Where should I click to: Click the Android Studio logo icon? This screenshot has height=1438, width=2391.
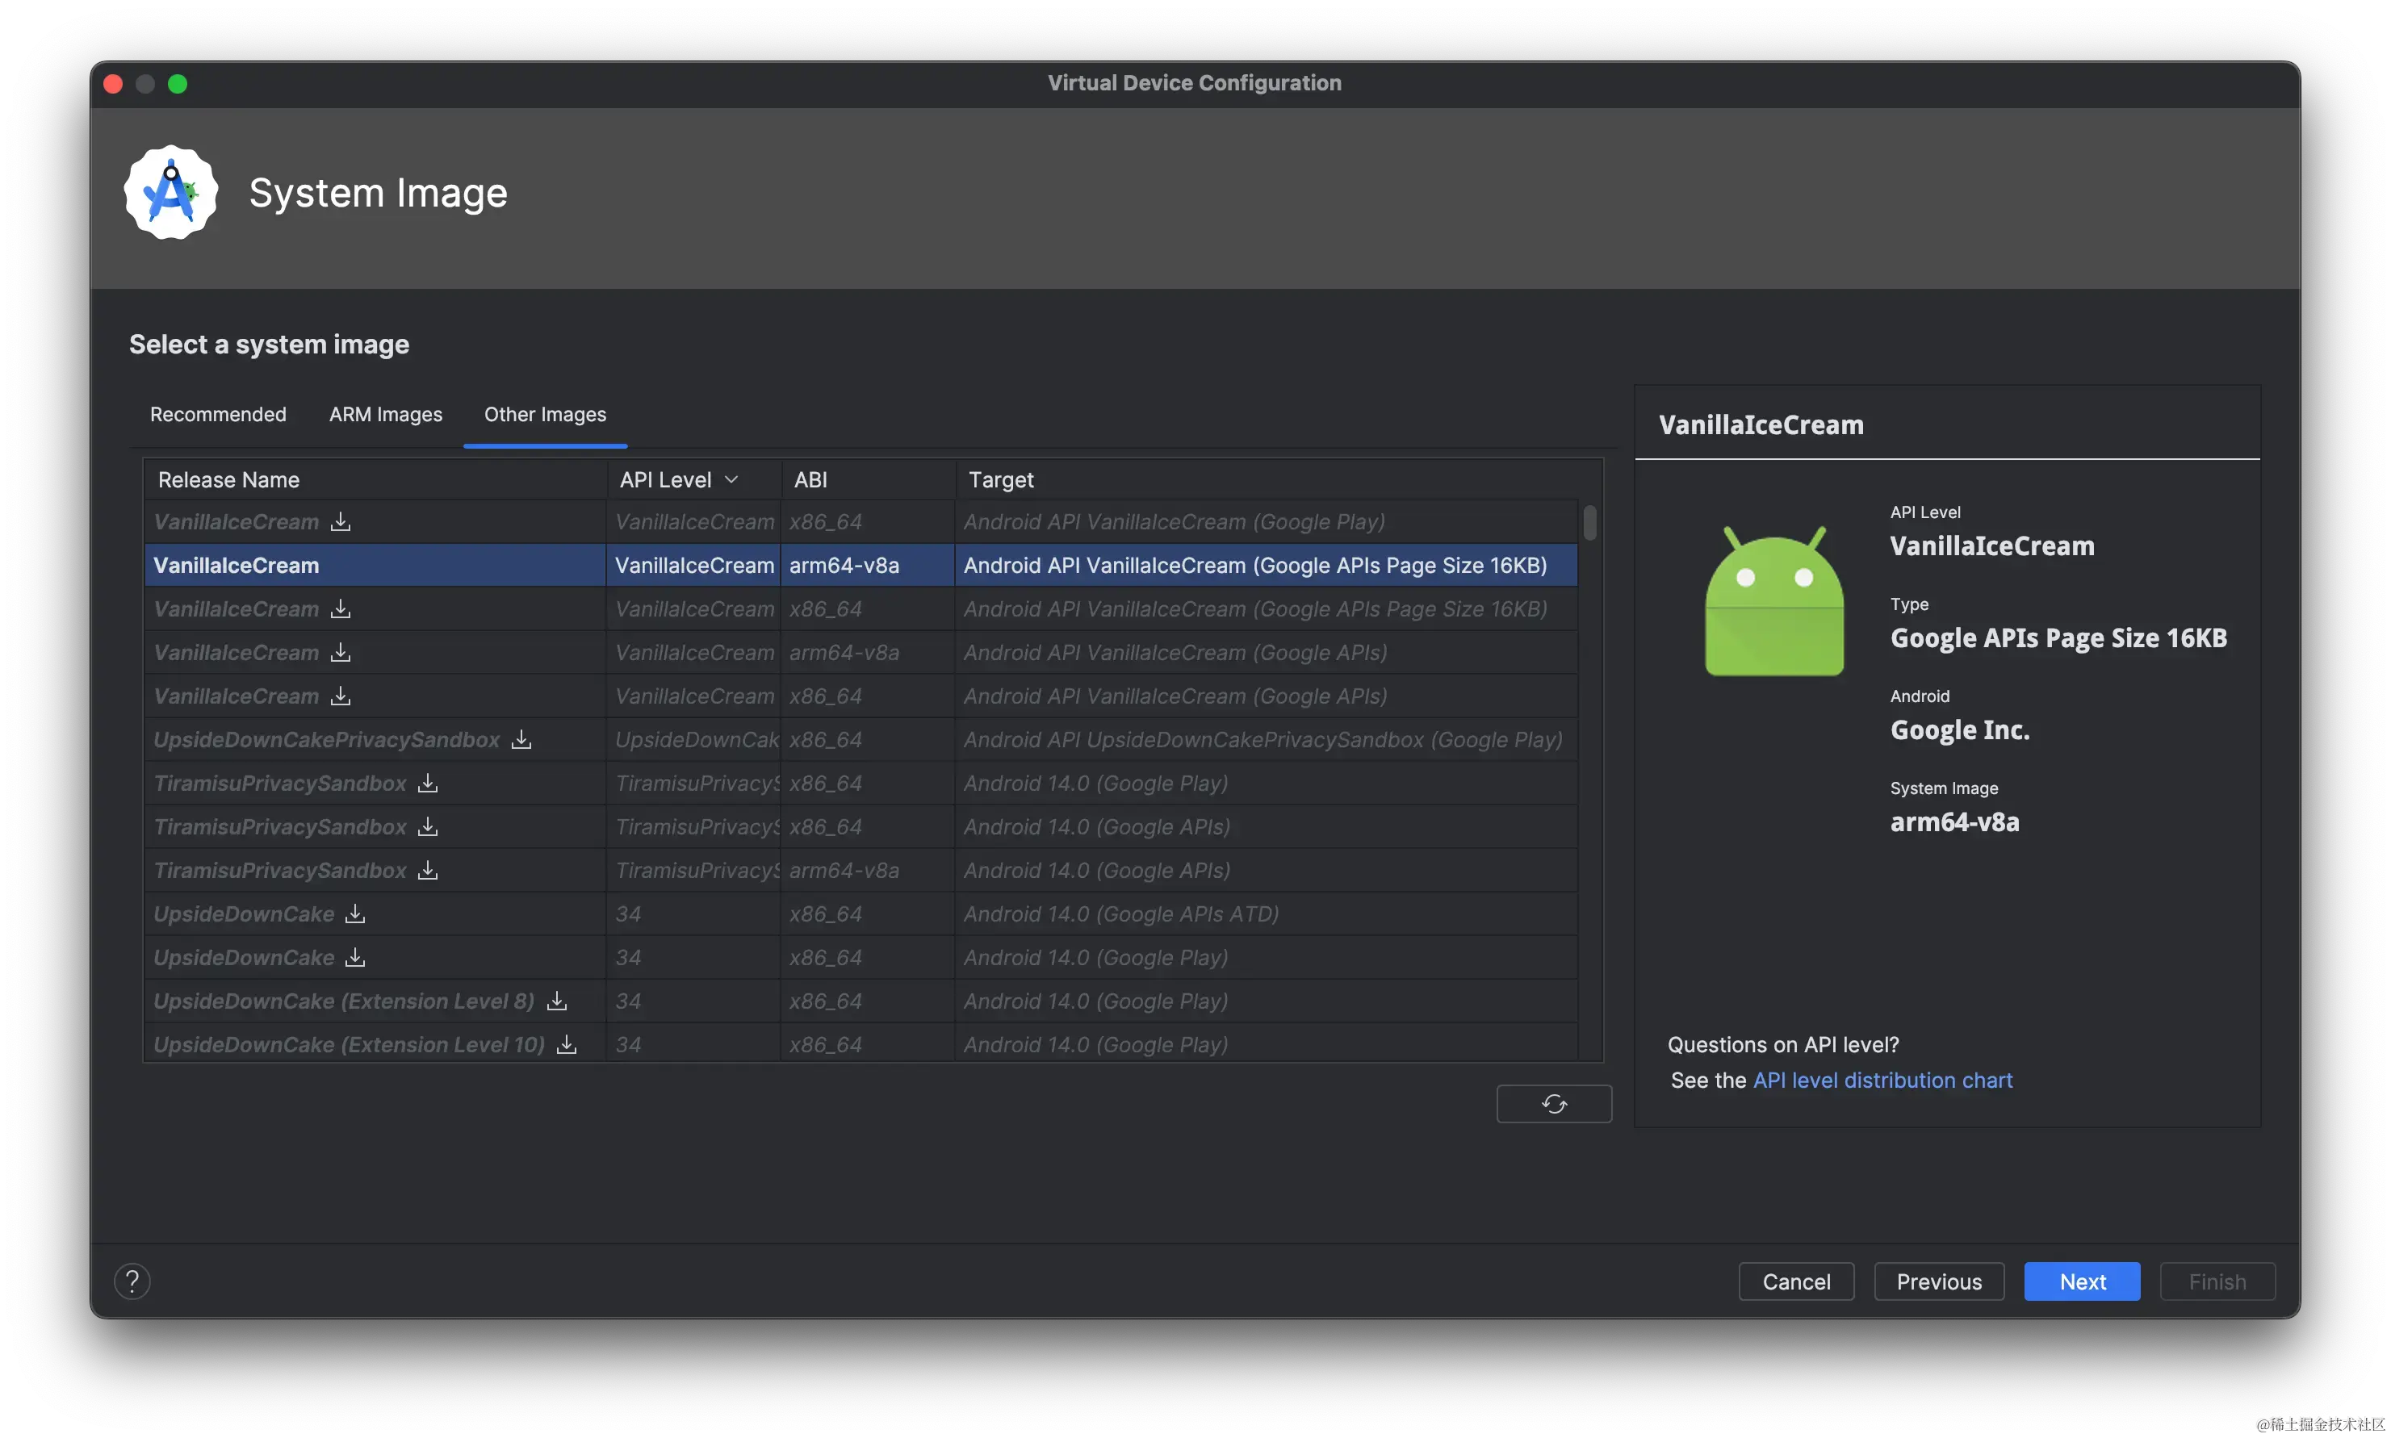(172, 193)
